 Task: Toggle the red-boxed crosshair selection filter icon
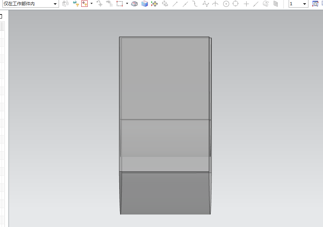coord(84,4)
